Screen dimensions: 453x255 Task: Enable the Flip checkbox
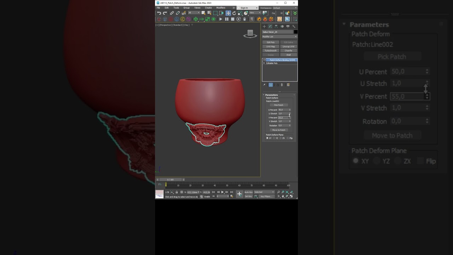288,138
